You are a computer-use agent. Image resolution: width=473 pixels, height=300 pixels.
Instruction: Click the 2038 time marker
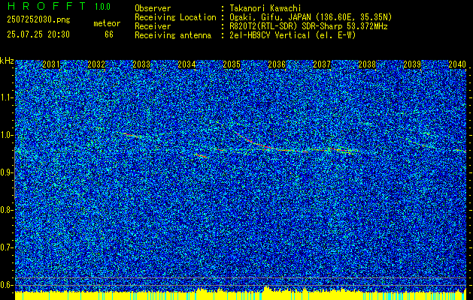coord(367,64)
